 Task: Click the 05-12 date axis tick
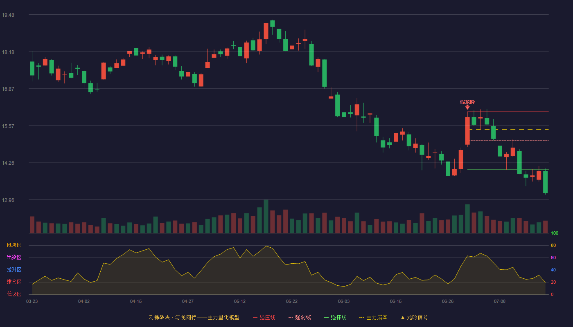[x=240, y=301]
